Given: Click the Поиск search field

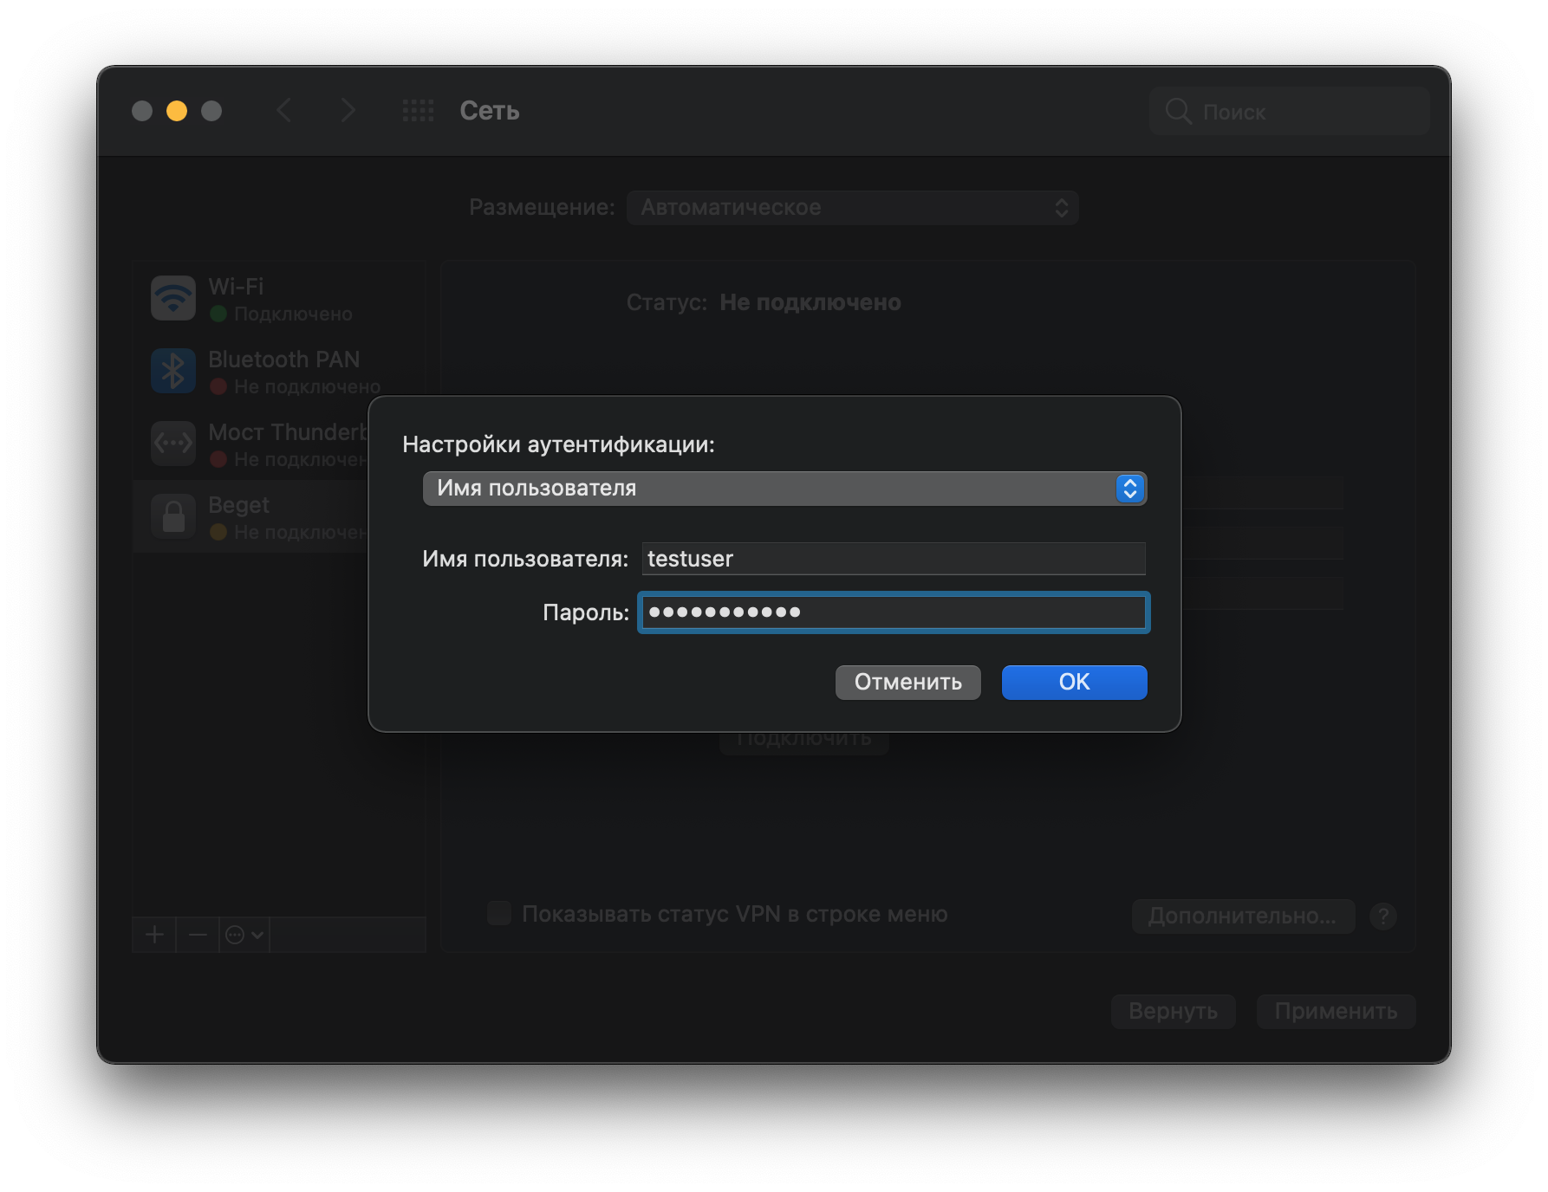Looking at the screenshot, I should (x=1289, y=112).
